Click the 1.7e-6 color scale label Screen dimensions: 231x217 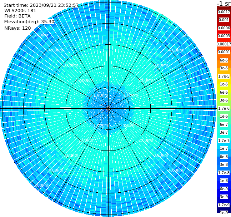pos(224,108)
